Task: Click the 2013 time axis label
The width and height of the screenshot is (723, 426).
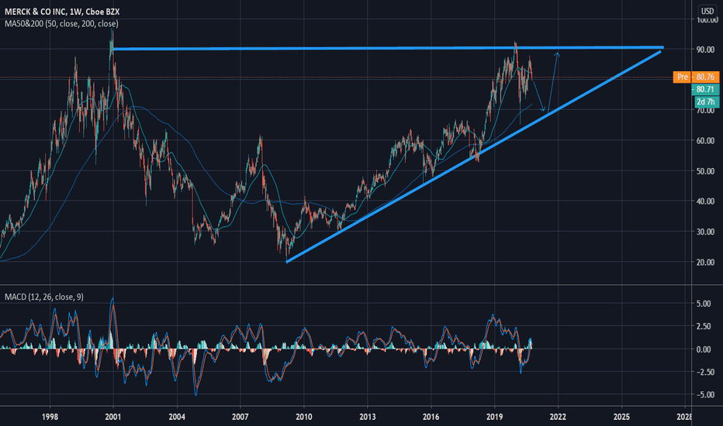Action: click(x=368, y=417)
